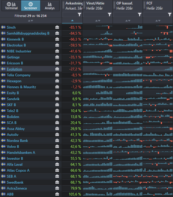Sort by OP kassaf. column arrows
The width and height of the screenshot is (173, 197).
pos(128,21)
